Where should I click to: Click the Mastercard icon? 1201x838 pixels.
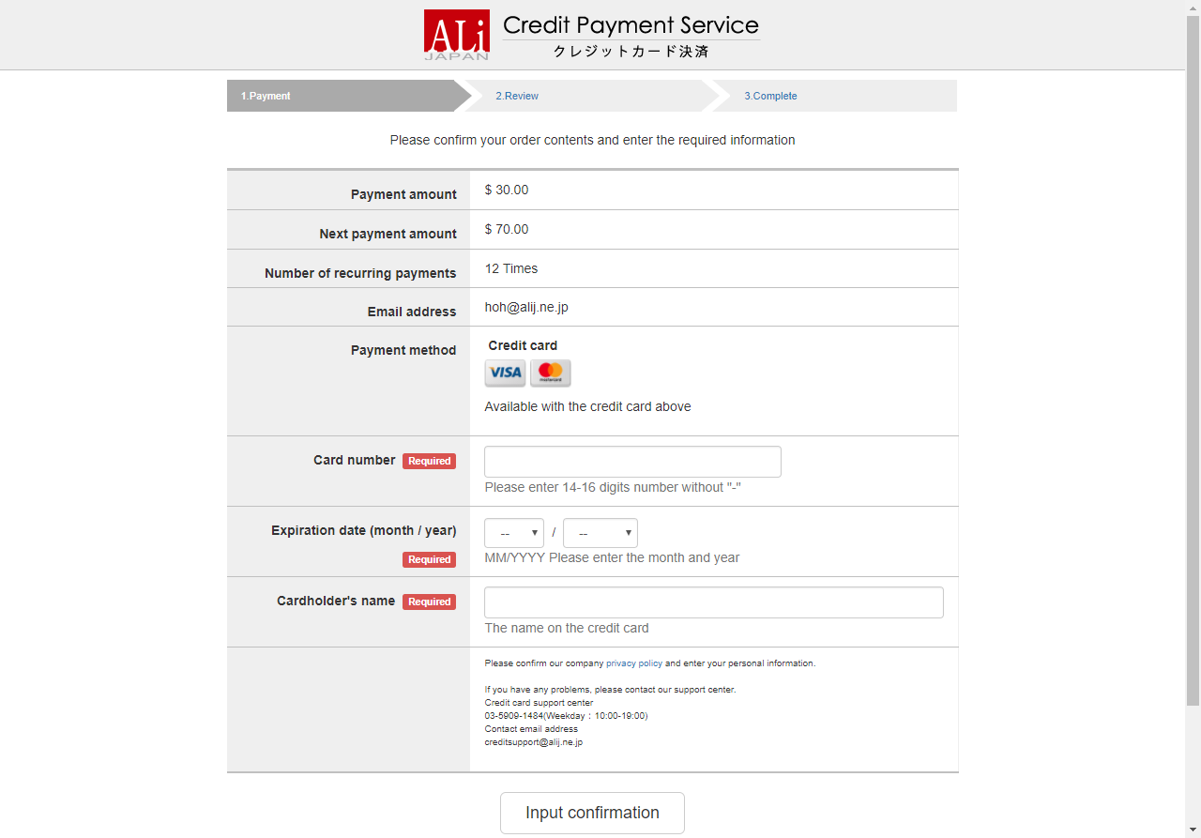point(551,373)
